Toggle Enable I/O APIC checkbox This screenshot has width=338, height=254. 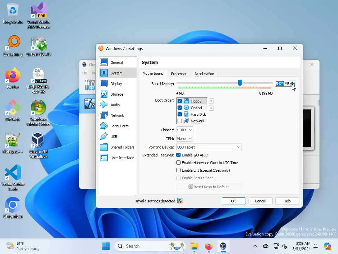(x=178, y=155)
